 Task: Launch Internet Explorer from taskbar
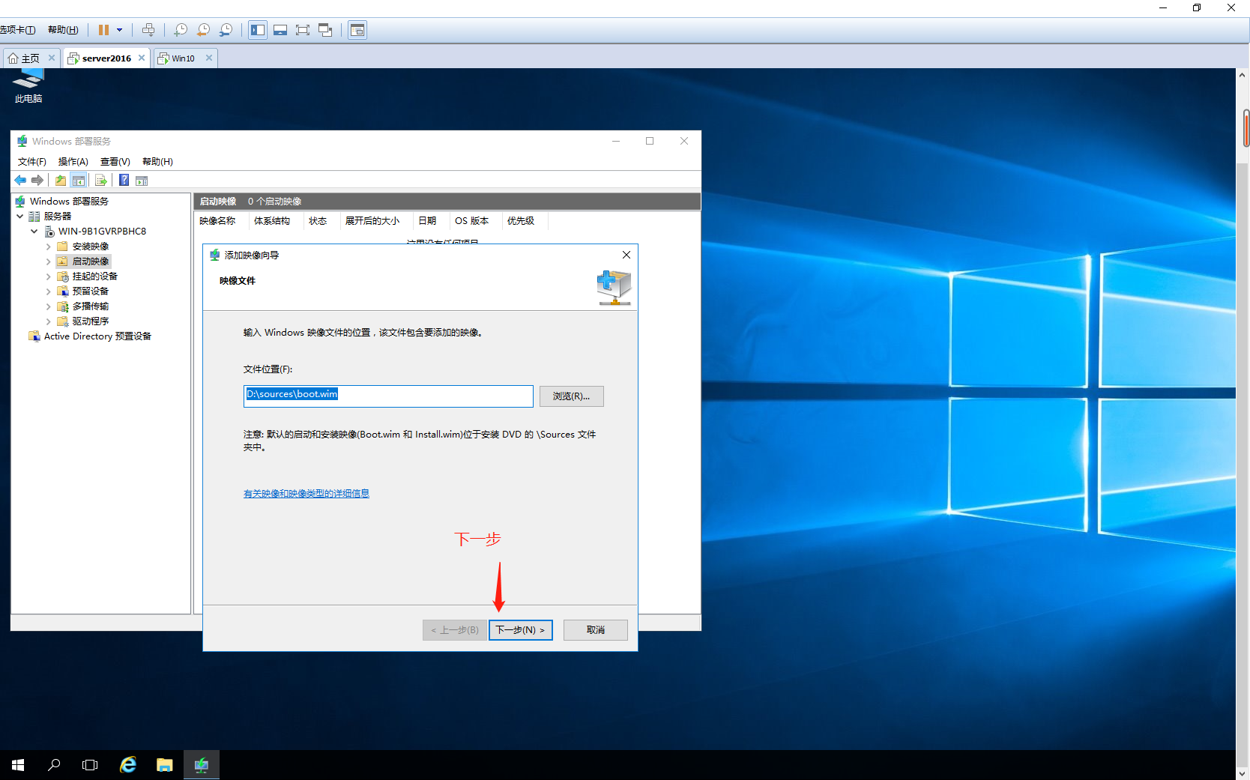128,765
